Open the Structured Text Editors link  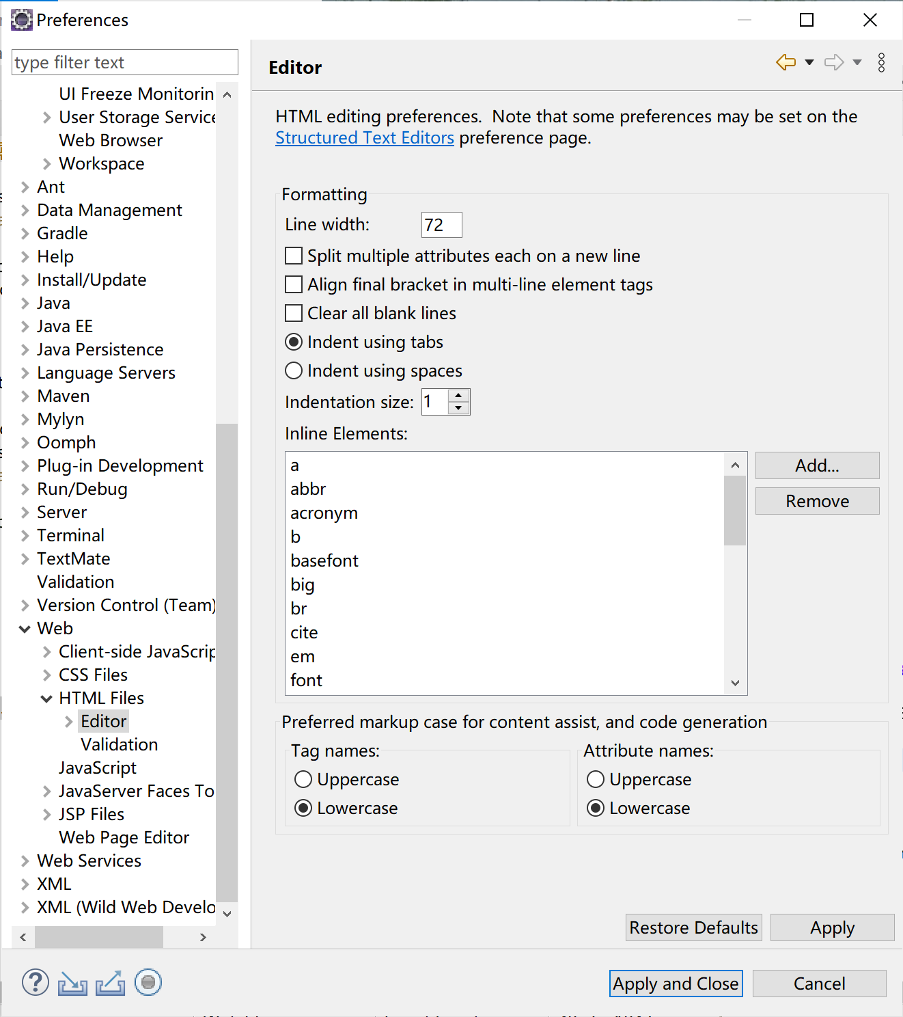[x=365, y=137]
